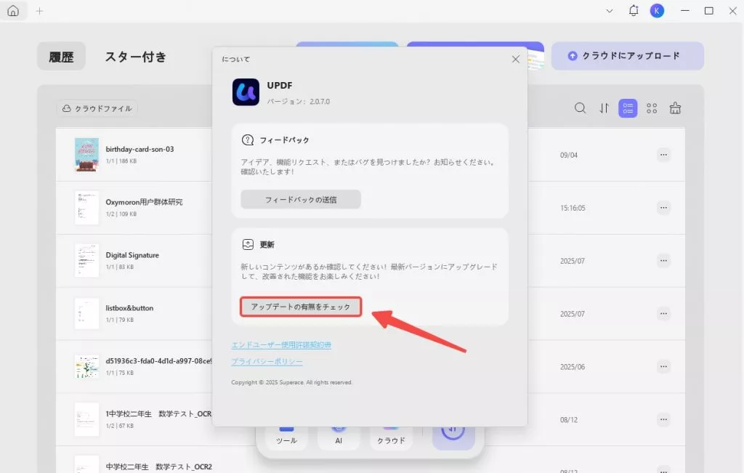Switch to the スター付き tab
This screenshot has width=744, height=473.
[136, 57]
